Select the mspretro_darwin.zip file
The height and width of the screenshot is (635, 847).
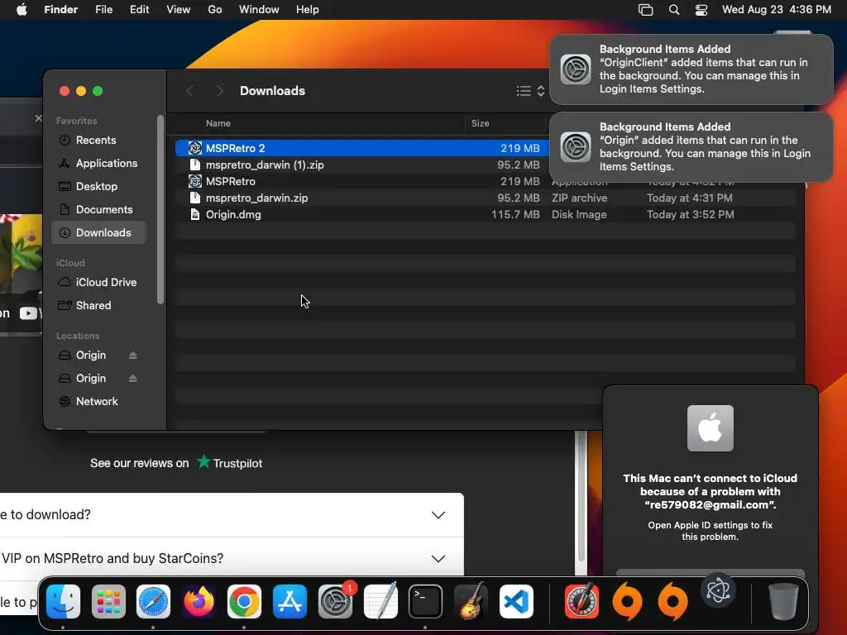click(485, 198)
